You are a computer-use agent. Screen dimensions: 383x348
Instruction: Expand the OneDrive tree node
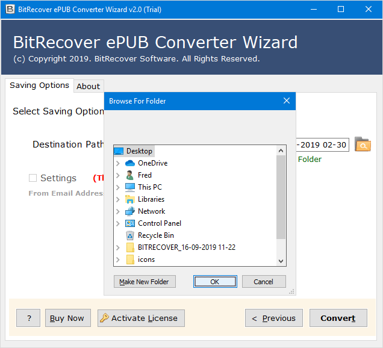click(x=118, y=163)
